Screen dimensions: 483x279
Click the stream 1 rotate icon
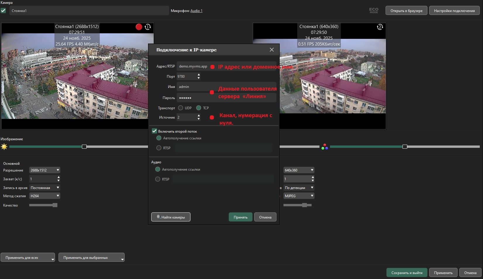pyautogui.click(x=148, y=27)
